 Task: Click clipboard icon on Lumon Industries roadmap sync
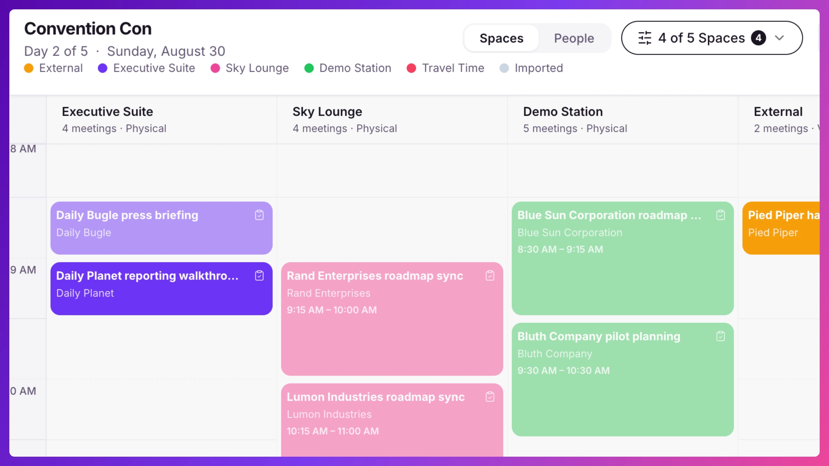click(490, 397)
